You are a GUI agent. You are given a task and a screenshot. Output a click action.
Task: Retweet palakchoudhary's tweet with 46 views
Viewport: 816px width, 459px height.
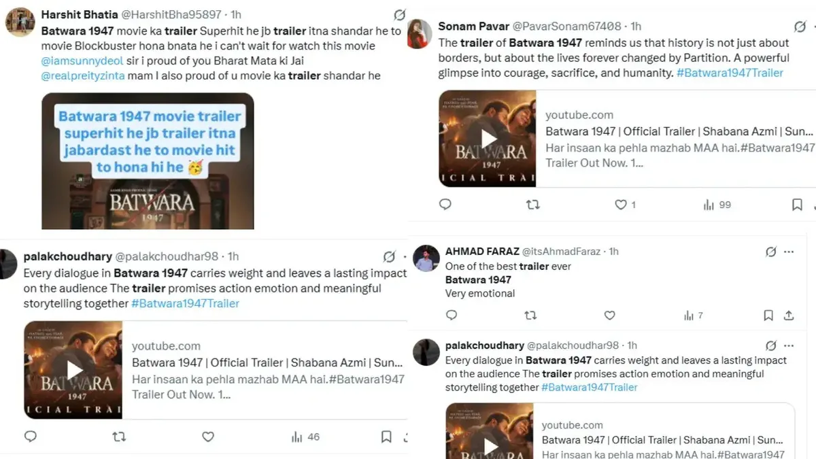point(118,437)
